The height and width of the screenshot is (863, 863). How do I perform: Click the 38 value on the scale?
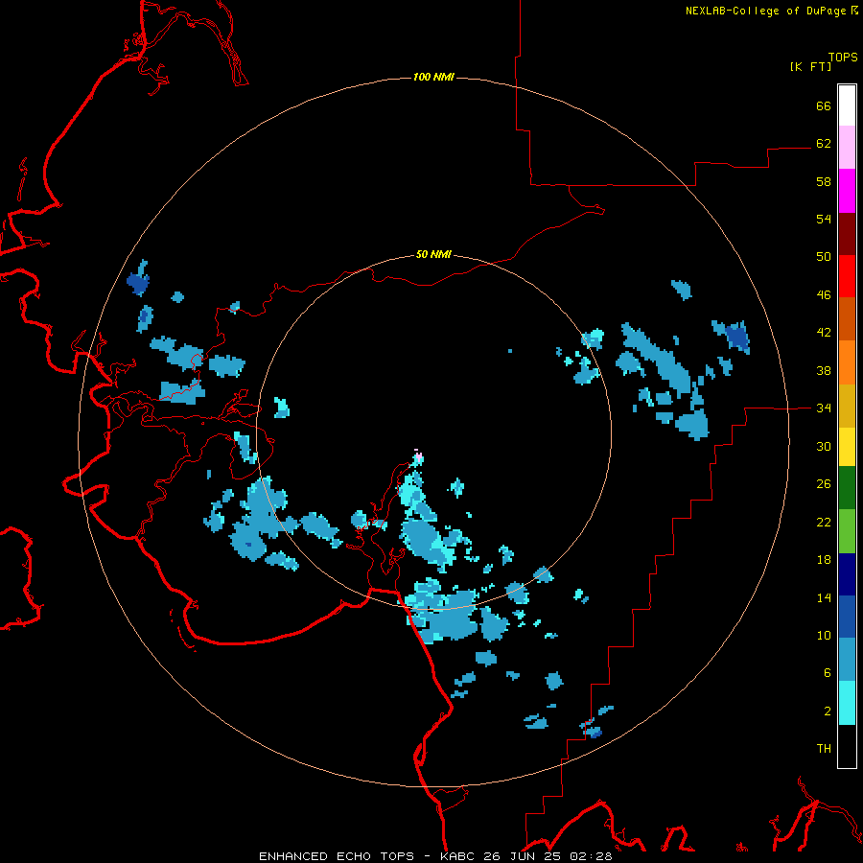[824, 370]
